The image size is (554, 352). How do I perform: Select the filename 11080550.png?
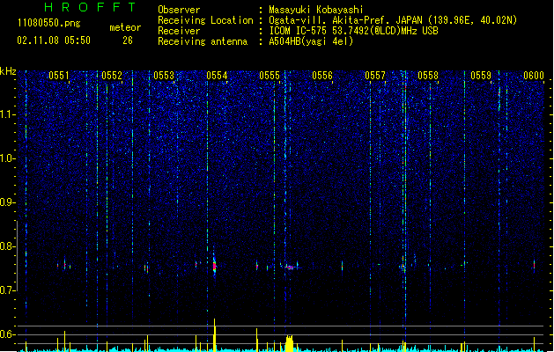[x=48, y=23]
